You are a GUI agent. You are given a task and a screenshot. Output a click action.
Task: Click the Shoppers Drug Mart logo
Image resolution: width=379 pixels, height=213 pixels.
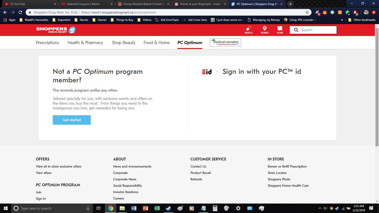tap(56, 30)
